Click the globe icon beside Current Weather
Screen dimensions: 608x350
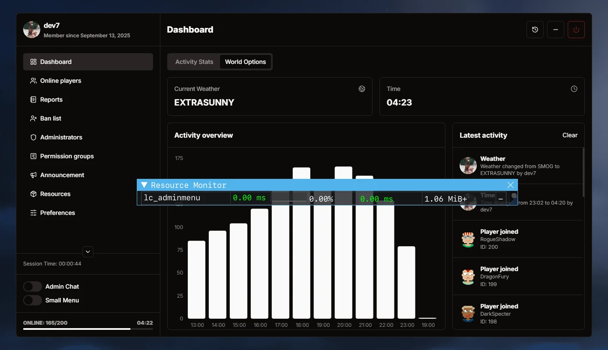361,89
